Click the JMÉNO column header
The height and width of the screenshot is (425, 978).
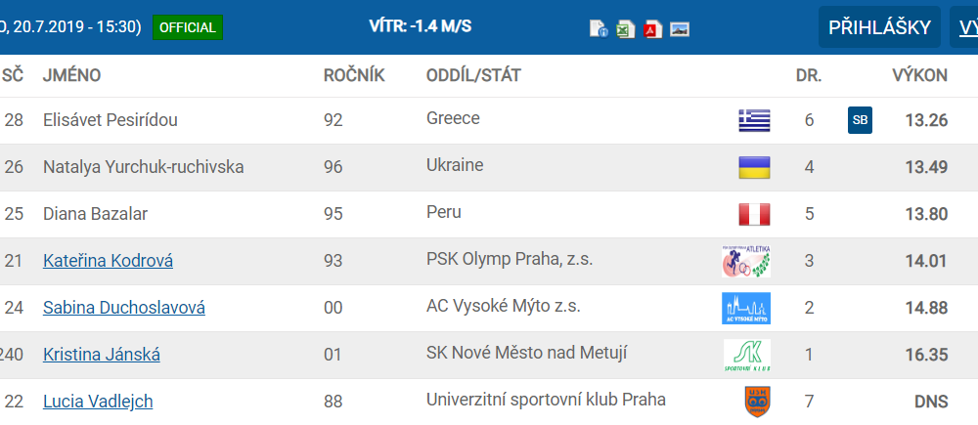[x=72, y=75]
